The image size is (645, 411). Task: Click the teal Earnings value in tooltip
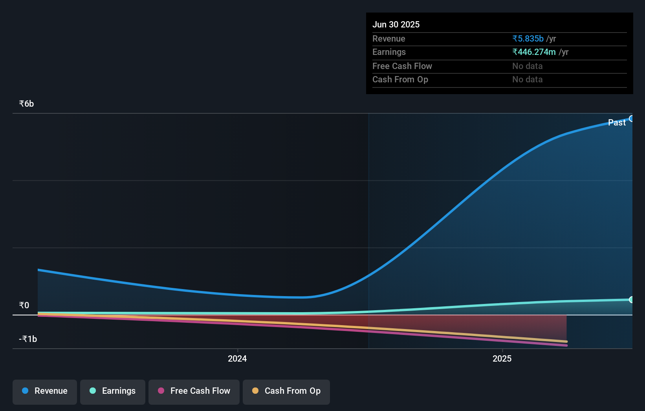[x=535, y=52]
